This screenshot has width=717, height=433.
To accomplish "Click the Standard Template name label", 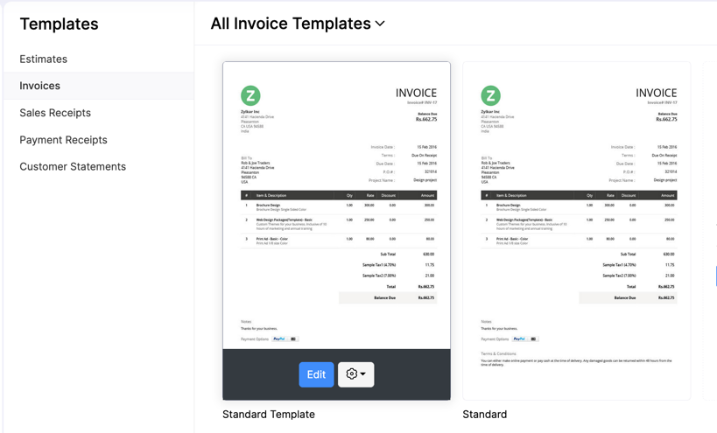I will tap(269, 415).
